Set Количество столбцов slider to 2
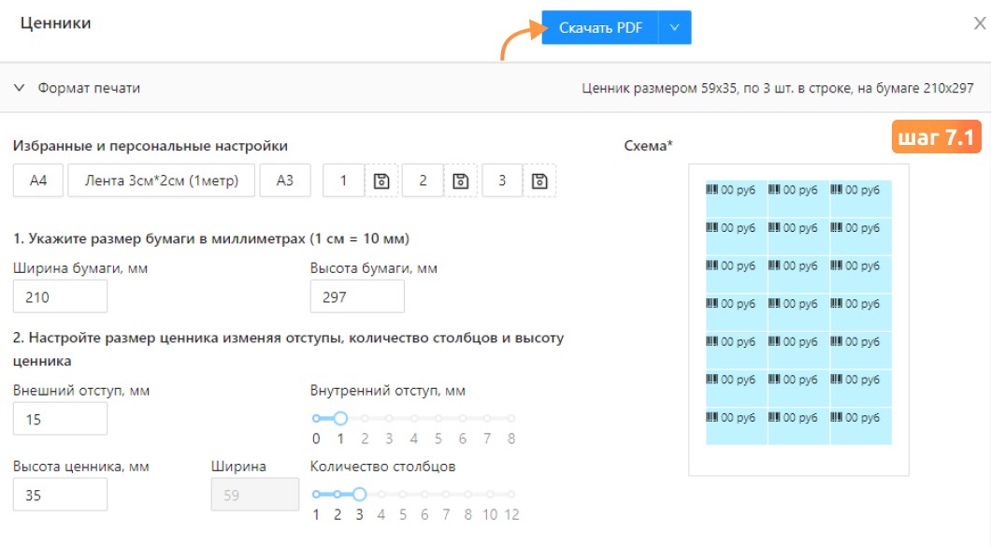Viewport: 991px width, 547px height. [338, 495]
